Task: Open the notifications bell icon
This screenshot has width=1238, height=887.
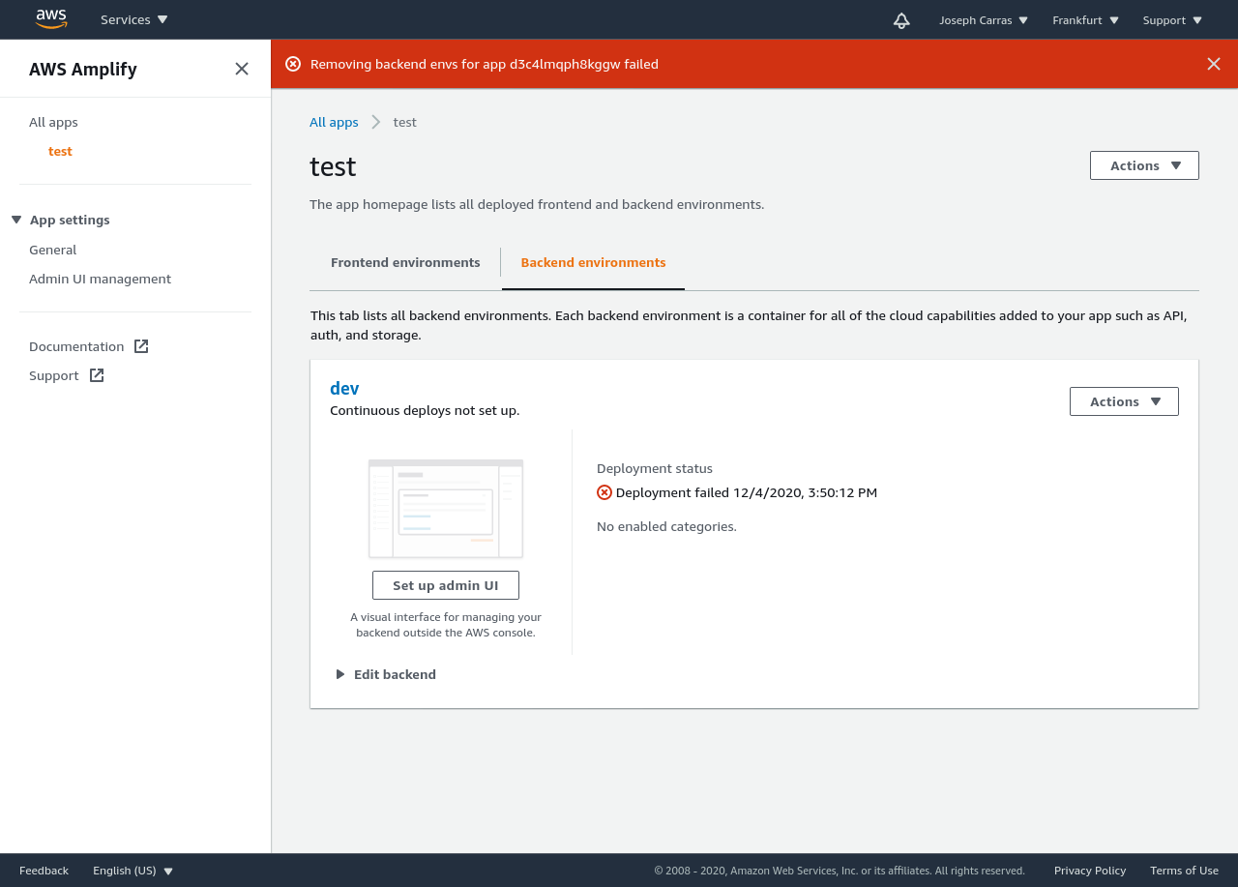Action: point(900,19)
